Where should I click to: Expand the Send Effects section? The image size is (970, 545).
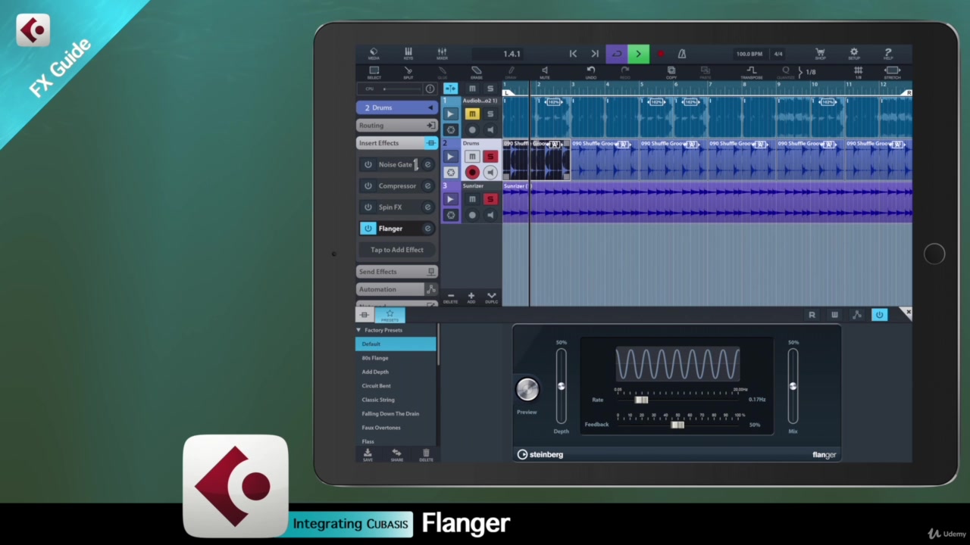click(x=397, y=272)
